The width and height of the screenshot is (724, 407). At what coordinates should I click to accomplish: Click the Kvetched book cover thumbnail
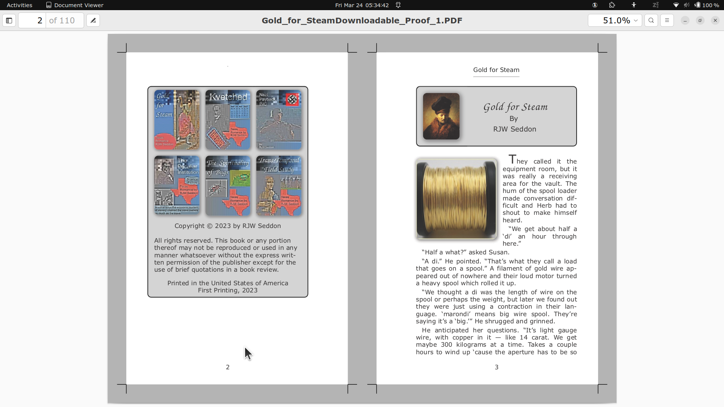(x=228, y=120)
